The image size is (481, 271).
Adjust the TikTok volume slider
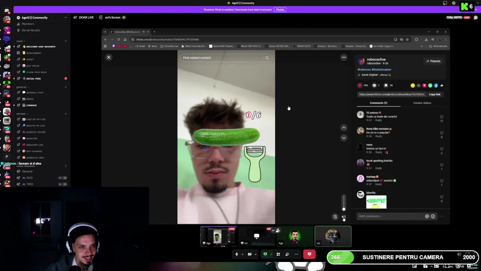point(343,203)
